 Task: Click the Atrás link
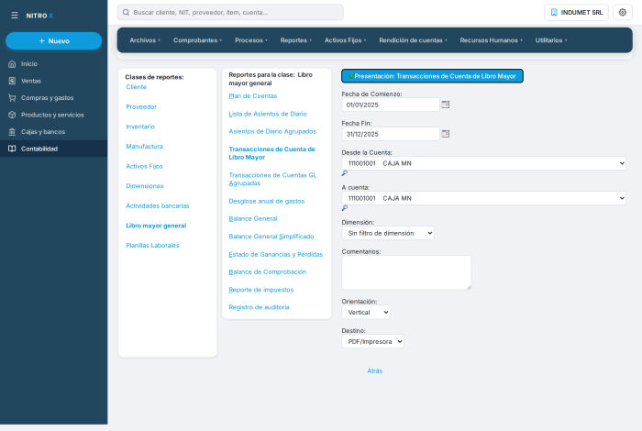(x=374, y=370)
